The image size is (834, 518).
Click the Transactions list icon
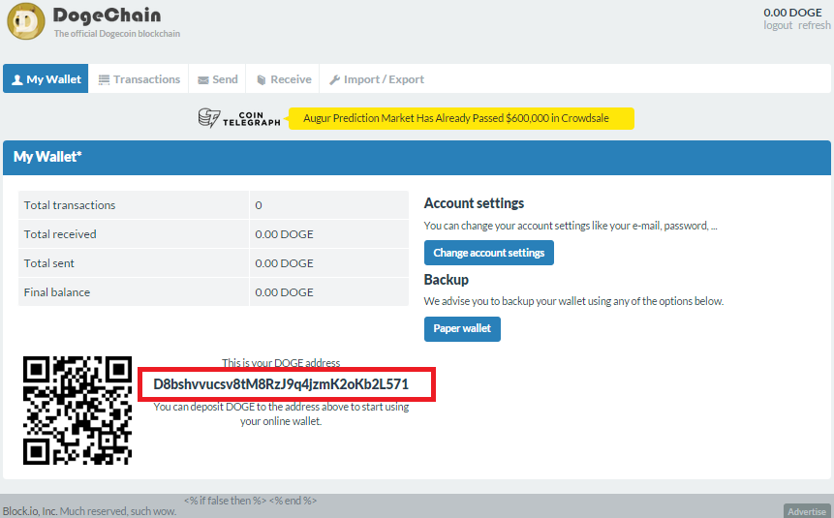coord(104,79)
